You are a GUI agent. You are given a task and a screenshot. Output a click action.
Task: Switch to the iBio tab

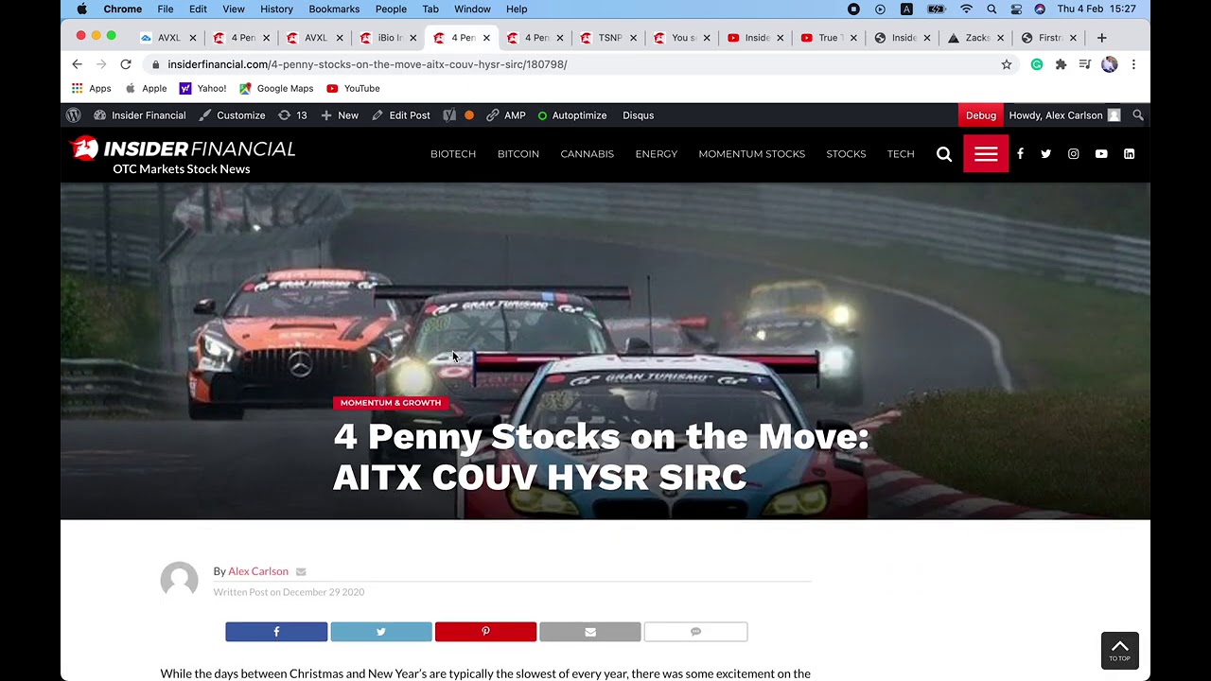[x=388, y=38]
